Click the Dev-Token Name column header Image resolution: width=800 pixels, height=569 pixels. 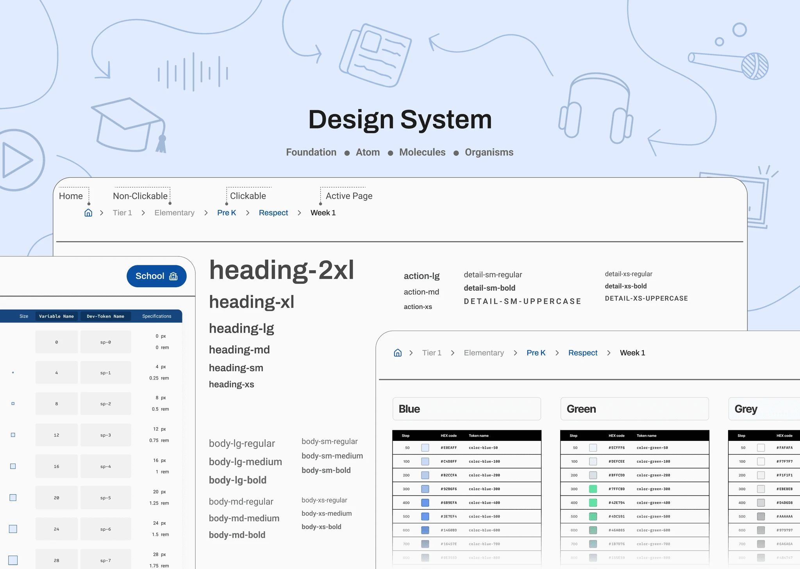click(105, 316)
